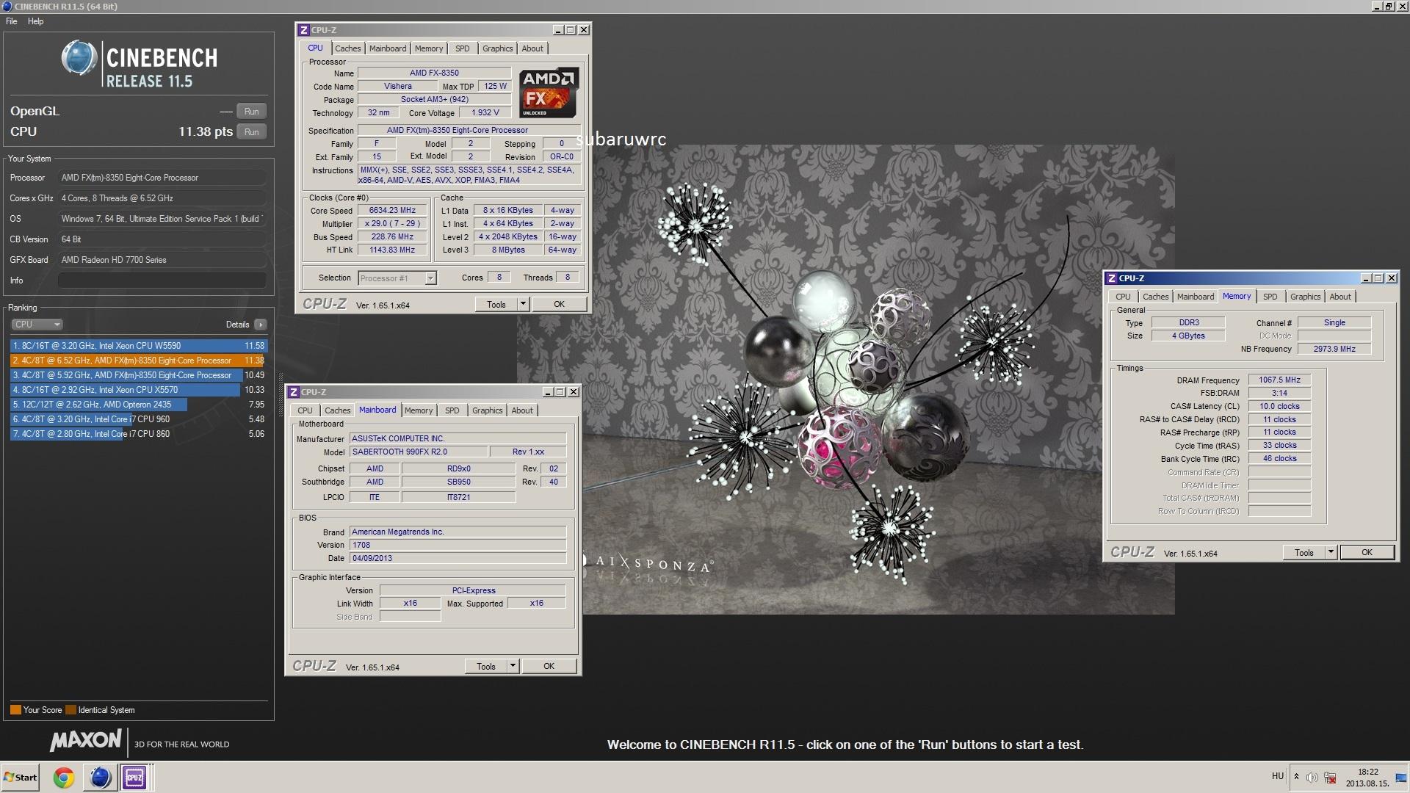
Task: Select the 6.52 GHz FX-8350 ranking row
Action: [x=139, y=361]
